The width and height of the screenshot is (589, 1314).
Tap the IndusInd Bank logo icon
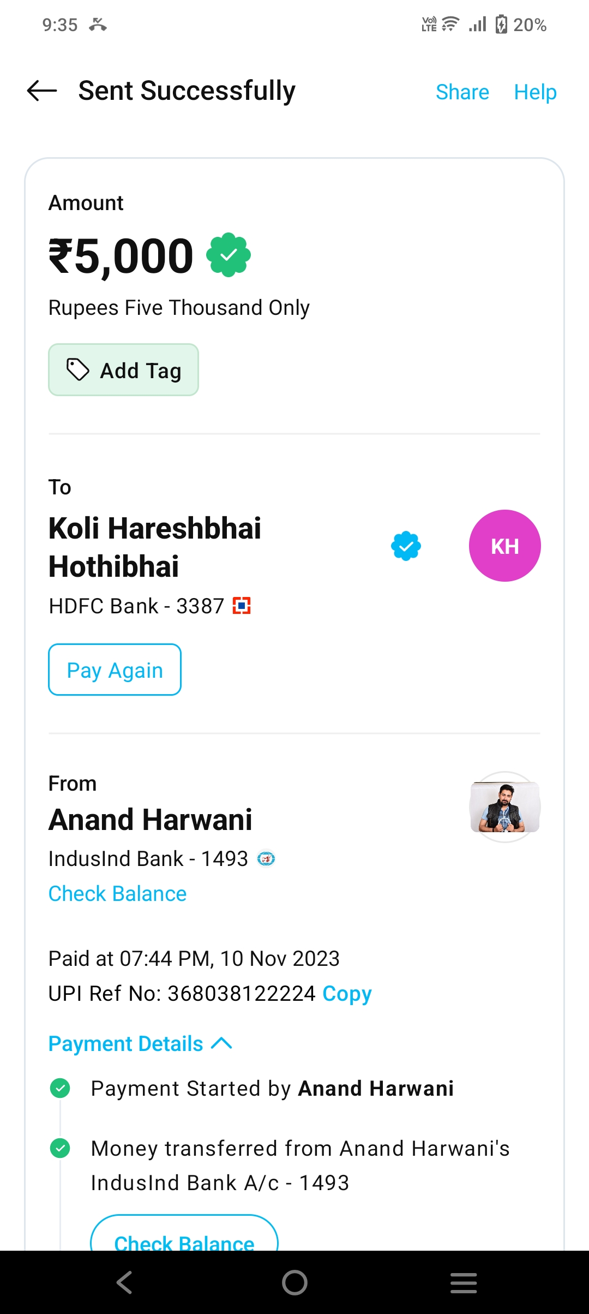[x=266, y=859]
